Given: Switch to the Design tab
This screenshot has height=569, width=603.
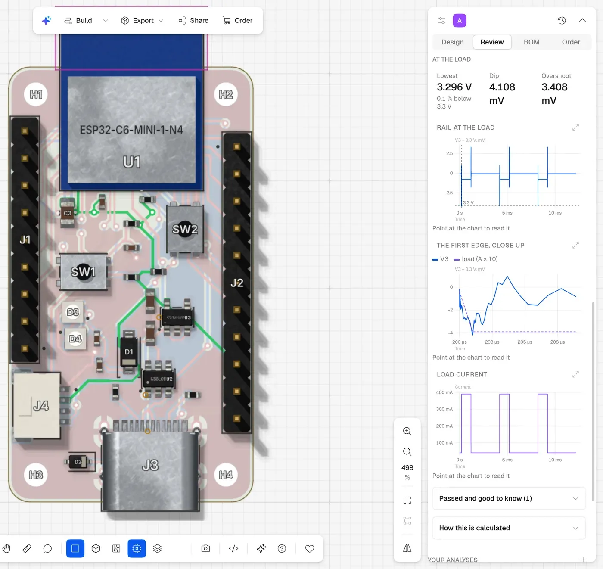Looking at the screenshot, I should click(453, 42).
